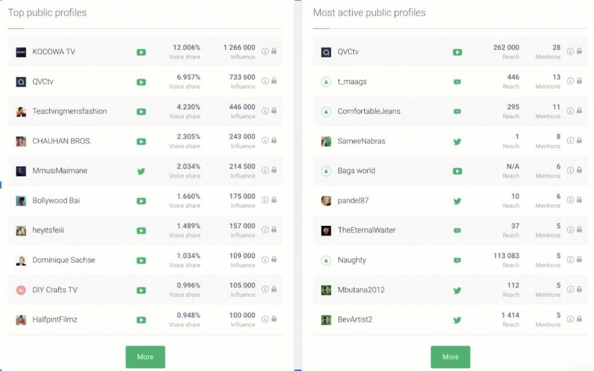Click the lock icon in the Teachingmensfashion row
The width and height of the screenshot is (594, 371).
pyautogui.click(x=274, y=110)
